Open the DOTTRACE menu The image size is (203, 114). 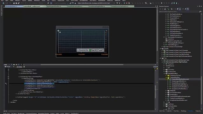coord(93,1)
